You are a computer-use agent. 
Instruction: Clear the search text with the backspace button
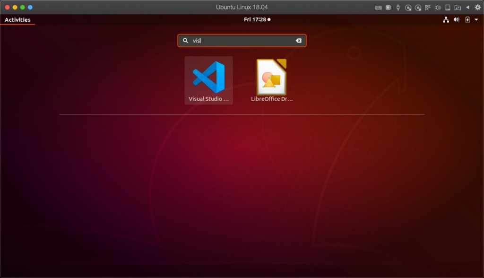(x=298, y=41)
